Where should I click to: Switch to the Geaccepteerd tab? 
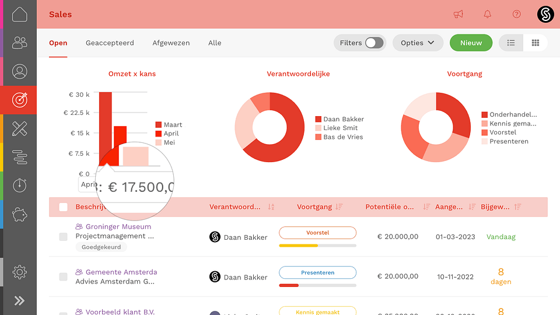pos(110,43)
